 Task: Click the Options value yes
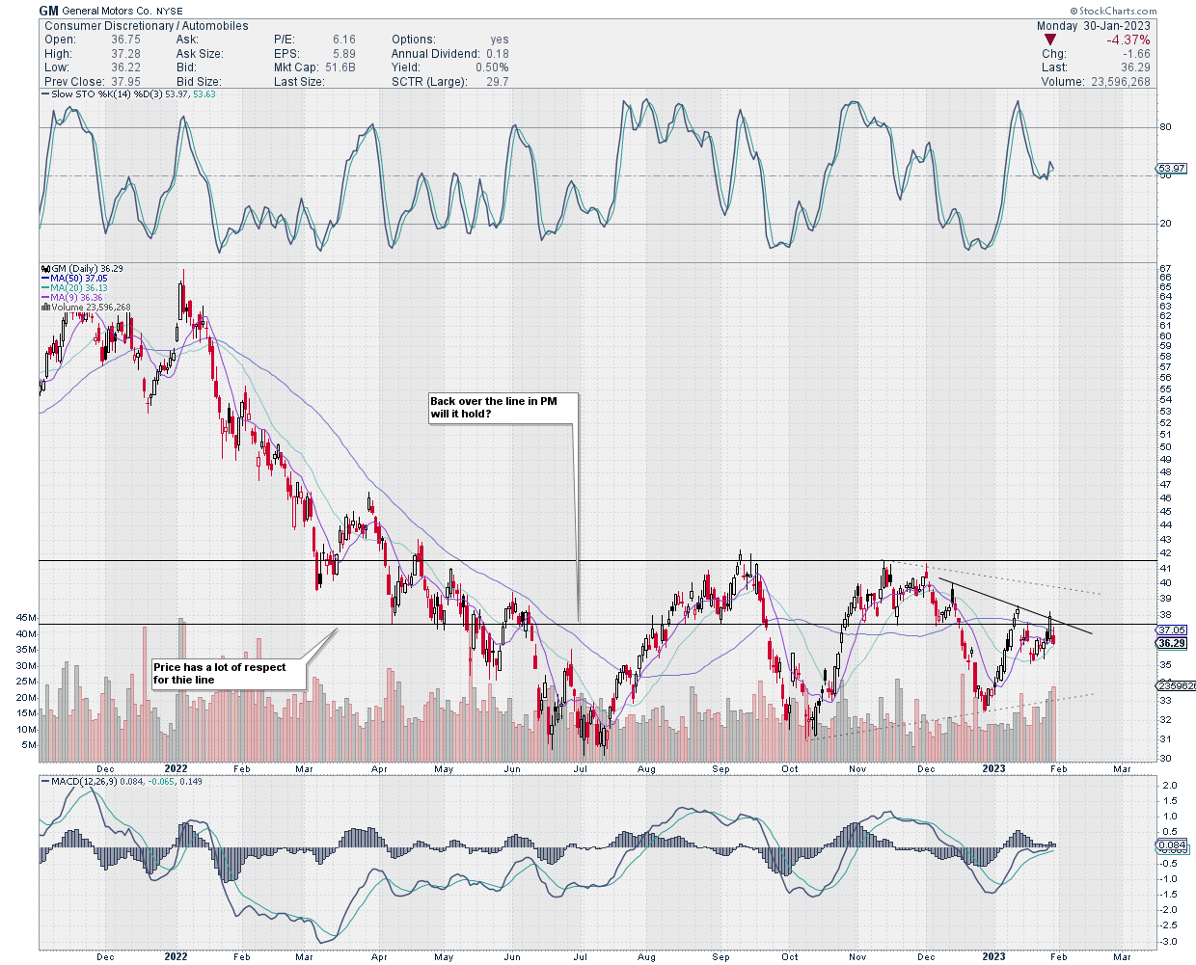pos(500,40)
